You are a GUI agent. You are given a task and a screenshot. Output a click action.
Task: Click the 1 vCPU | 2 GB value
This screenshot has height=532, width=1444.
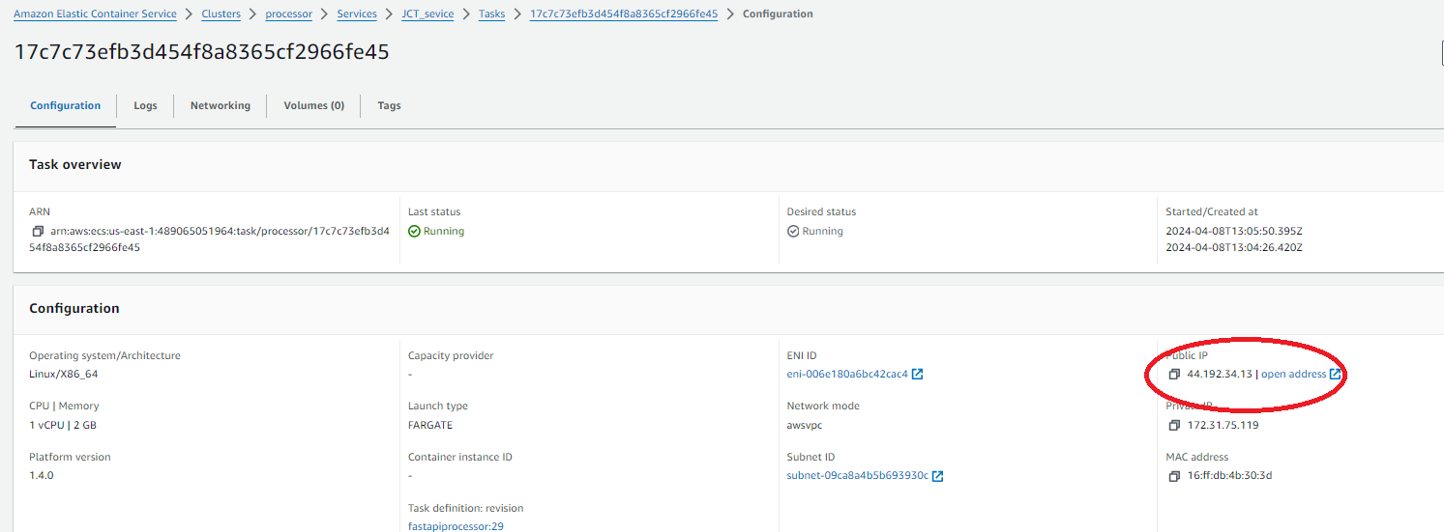pos(63,426)
